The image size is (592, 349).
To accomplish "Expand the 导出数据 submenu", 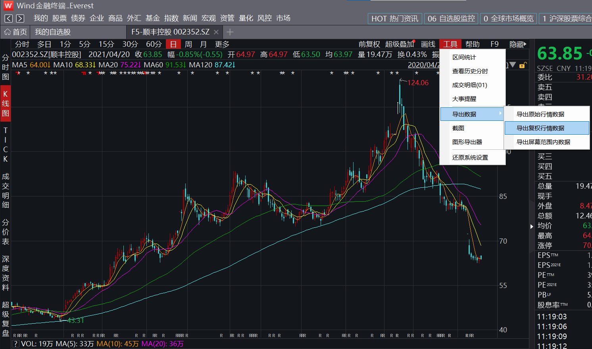I will point(472,114).
